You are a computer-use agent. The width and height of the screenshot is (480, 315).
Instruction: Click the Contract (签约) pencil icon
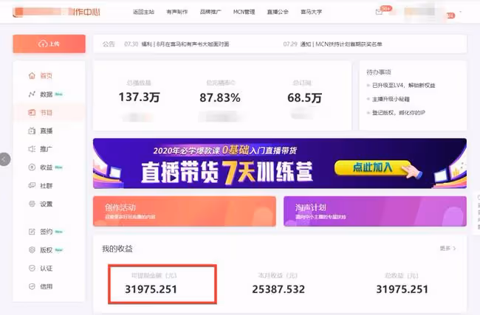tap(32, 232)
